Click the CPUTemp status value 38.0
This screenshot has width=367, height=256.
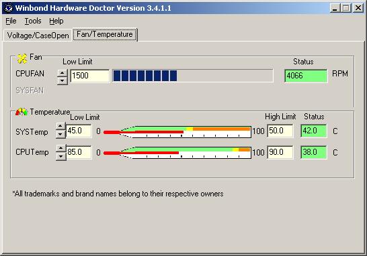[314, 152]
